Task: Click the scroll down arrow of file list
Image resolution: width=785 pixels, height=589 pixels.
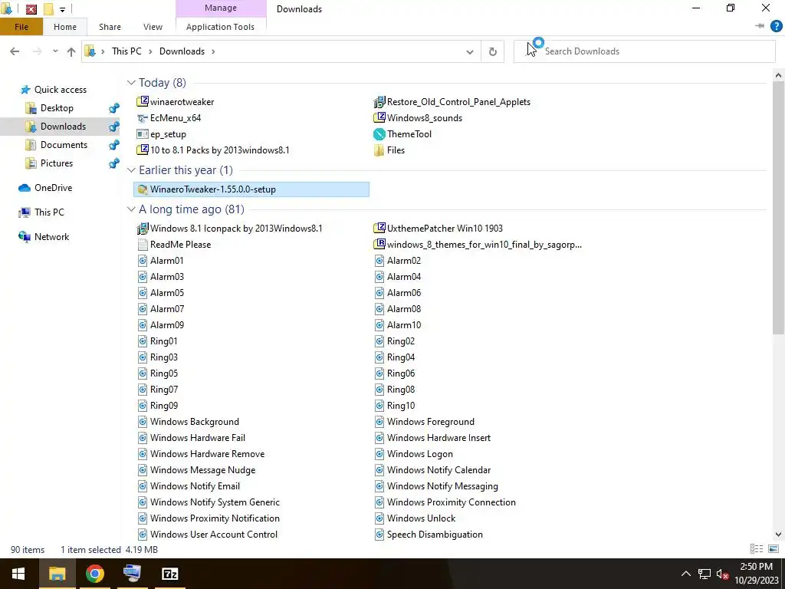Action: pos(778,535)
